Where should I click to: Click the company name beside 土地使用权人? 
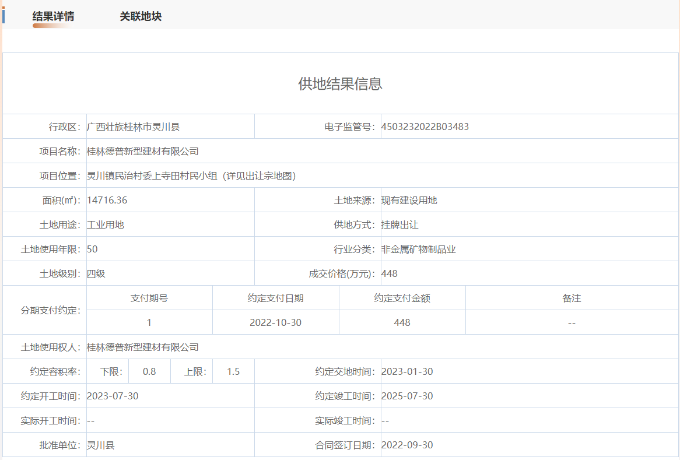(143, 347)
